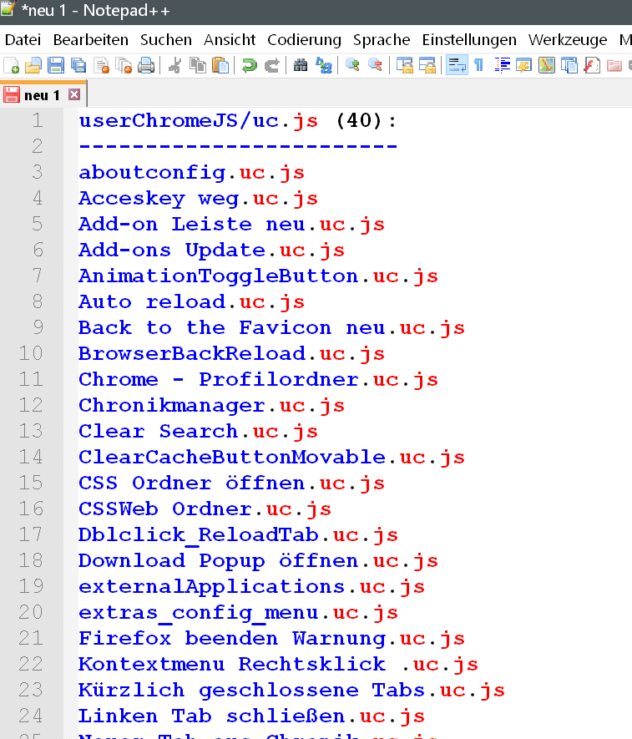Open the Sprache menu
The height and width of the screenshot is (739, 632).
pyautogui.click(x=382, y=39)
